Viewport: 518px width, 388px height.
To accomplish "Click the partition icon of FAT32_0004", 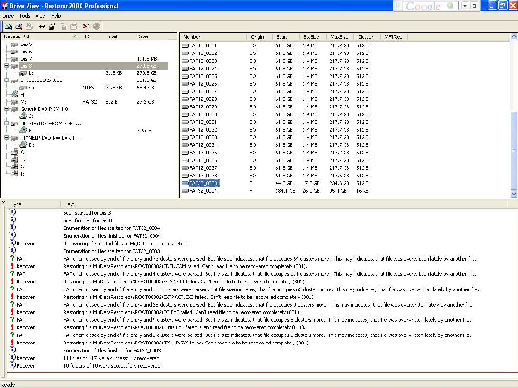I will pyautogui.click(x=185, y=191).
